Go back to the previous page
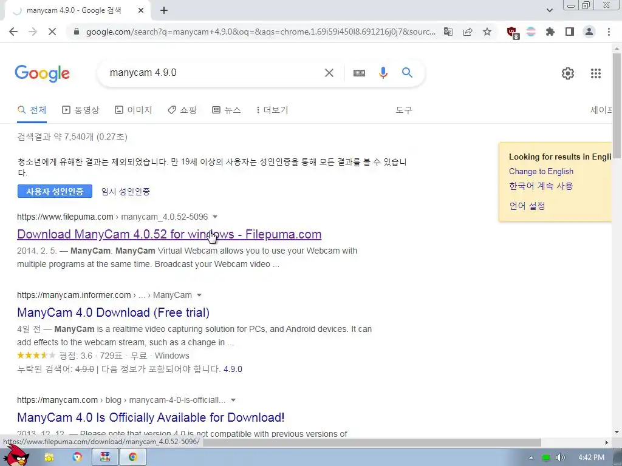The height and width of the screenshot is (466, 622). (13, 32)
